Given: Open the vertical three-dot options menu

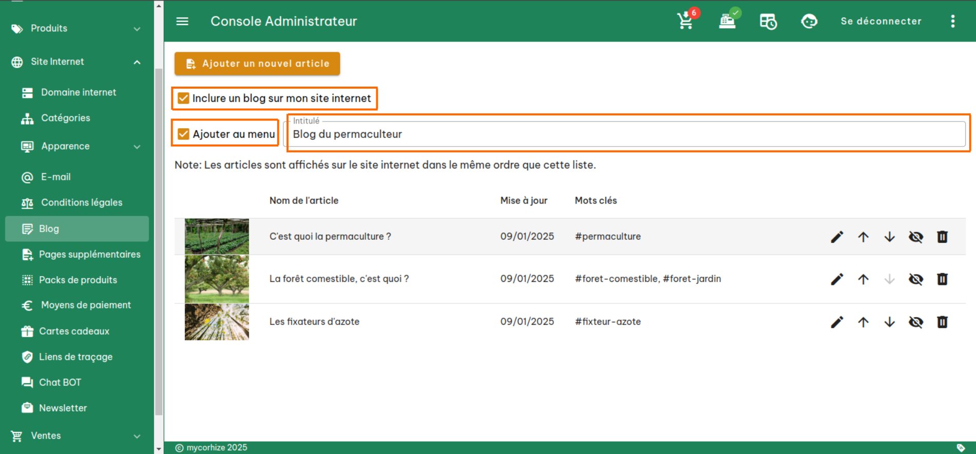Looking at the screenshot, I should click(952, 21).
